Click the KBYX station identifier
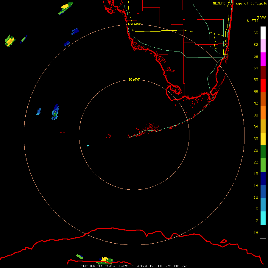Screen dimensions: 268x268 [x=142, y=266]
